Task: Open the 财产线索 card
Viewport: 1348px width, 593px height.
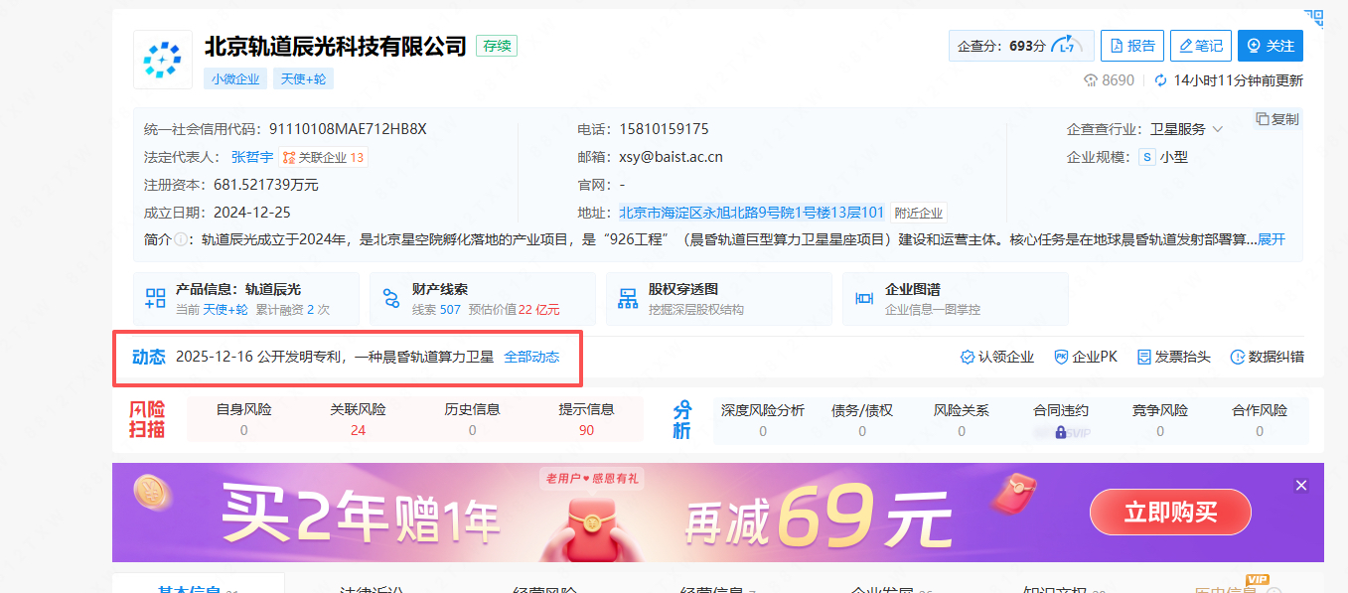Action: coord(483,299)
